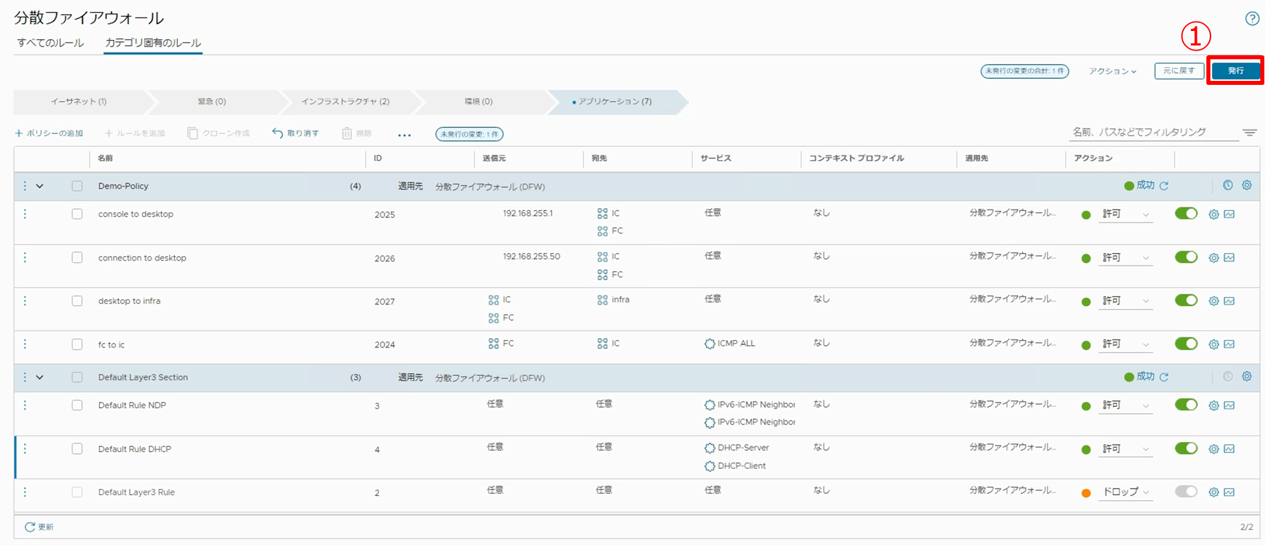
Task: Open settings gear for Demo-Policy section
Action: tap(1247, 185)
